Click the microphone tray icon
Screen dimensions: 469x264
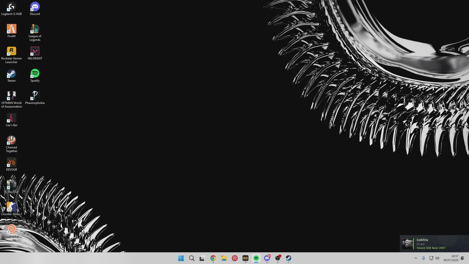tap(424, 258)
